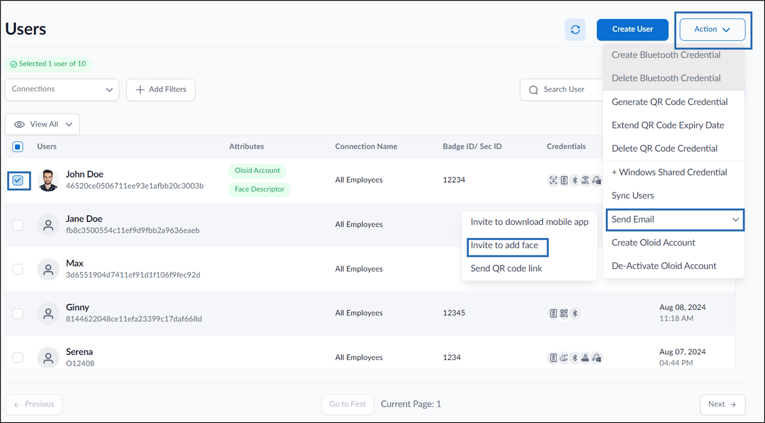Viewport: 765px width, 423px height.
Task: Select Extend QR Code Expiry Date
Action: tap(668, 125)
